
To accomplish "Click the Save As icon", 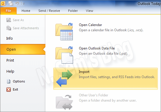I will point(9,20).
